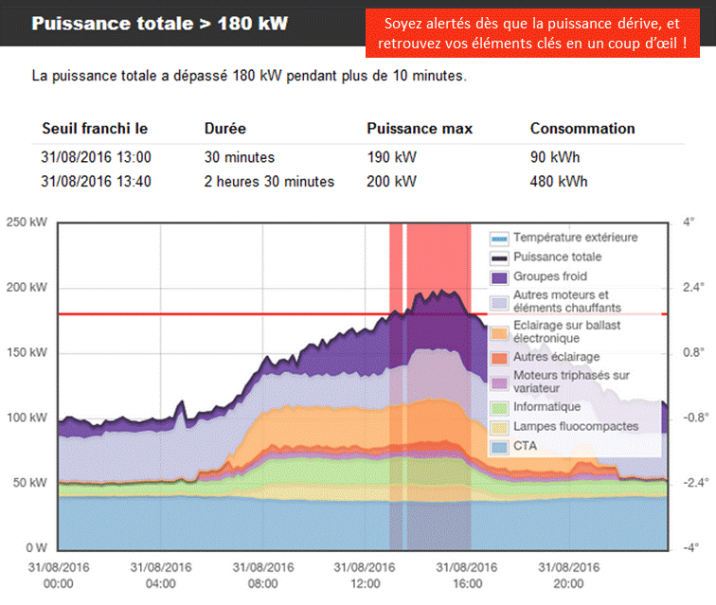Show or hide the Informatique series

[x=545, y=407]
